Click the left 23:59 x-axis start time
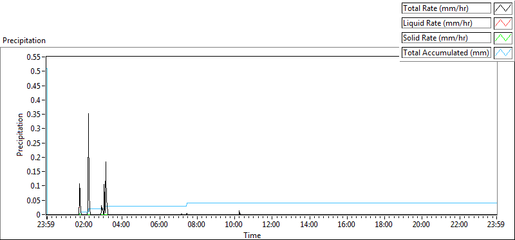The width and height of the screenshot is (515, 240). point(46,225)
